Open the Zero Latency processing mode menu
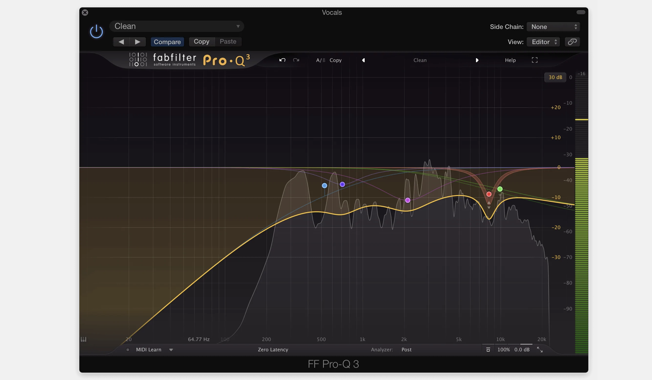The image size is (652, 380). pos(273,350)
